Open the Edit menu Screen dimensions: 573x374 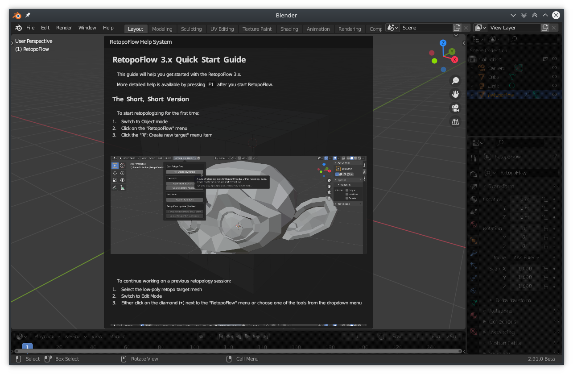[45, 28]
